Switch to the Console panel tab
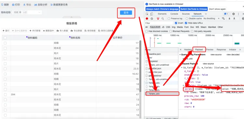244x119 pixels. (174, 14)
